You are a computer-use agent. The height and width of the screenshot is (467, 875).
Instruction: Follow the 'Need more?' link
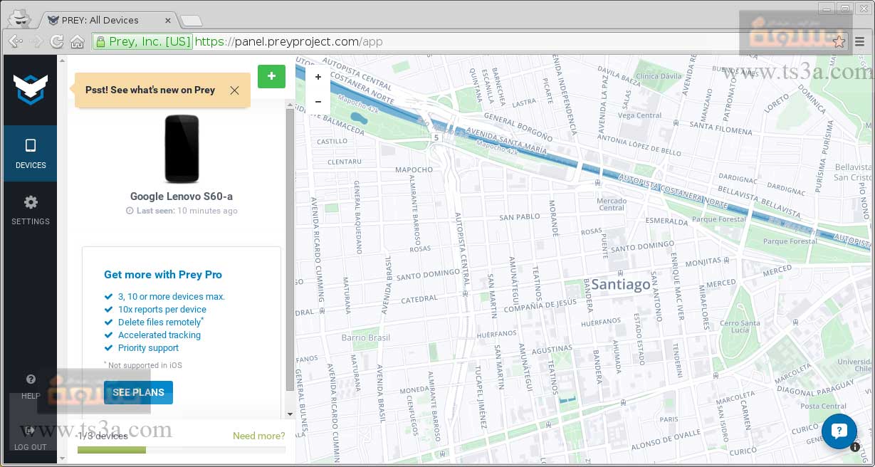[x=259, y=436]
